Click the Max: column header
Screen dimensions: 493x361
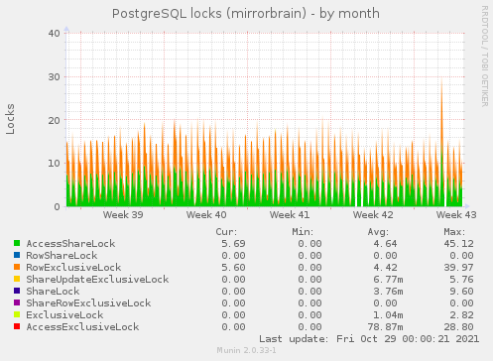(454, 232)
